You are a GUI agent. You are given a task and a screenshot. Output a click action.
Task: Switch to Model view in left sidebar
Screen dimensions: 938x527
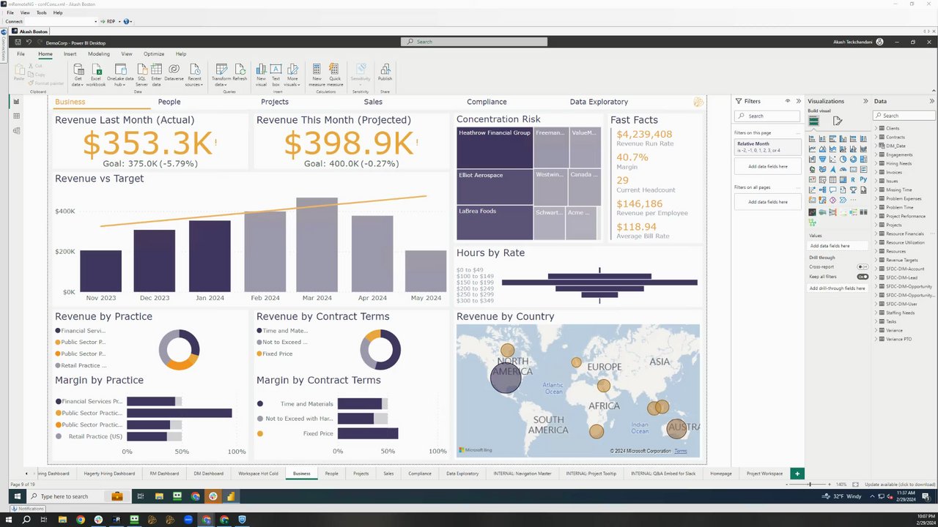pyautogui.click(x=16, y=131)
